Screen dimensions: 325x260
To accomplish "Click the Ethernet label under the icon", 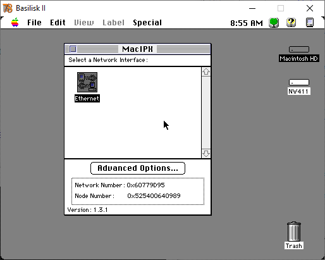I will point(87,99).
